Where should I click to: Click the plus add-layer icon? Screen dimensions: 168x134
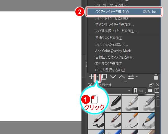(92, 77)
